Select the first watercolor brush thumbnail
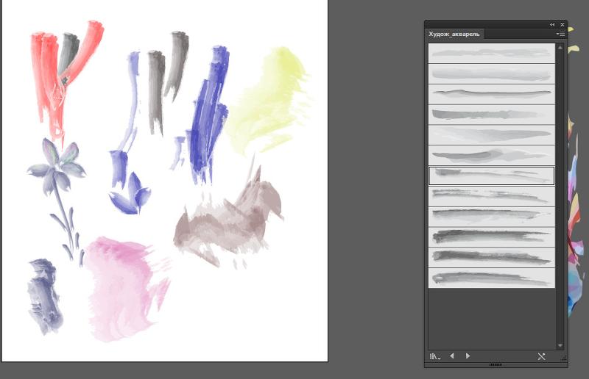This screenshot has height=379, width=589. tap(492, 53)
